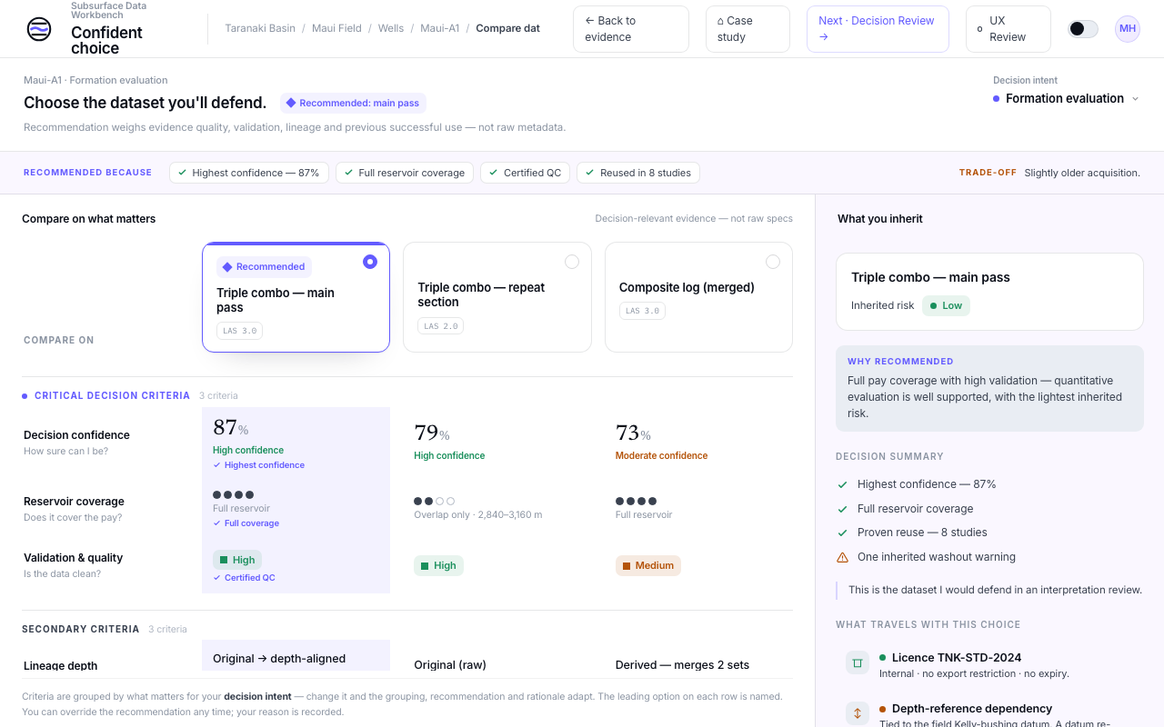
Task: Go to Maui Field breadcrumb
Action: (336, 28)
